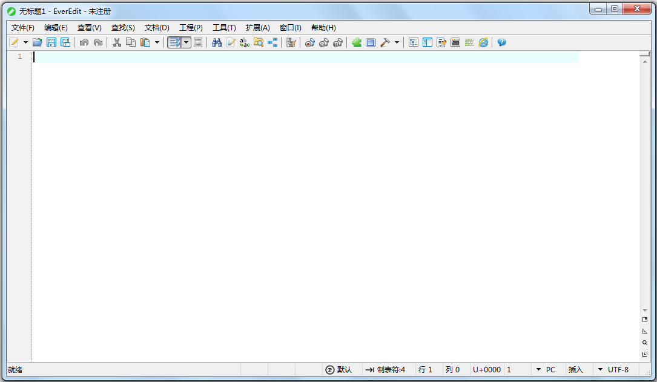Click the 制表符:4 tab setting in status bar
Screen dimensions: 657x382
[x=386, y=369]
